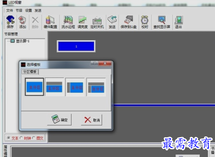This screenshot has height=157, width=215.
Task: Select the 显示屏-1 tree item
Action: 22,41
